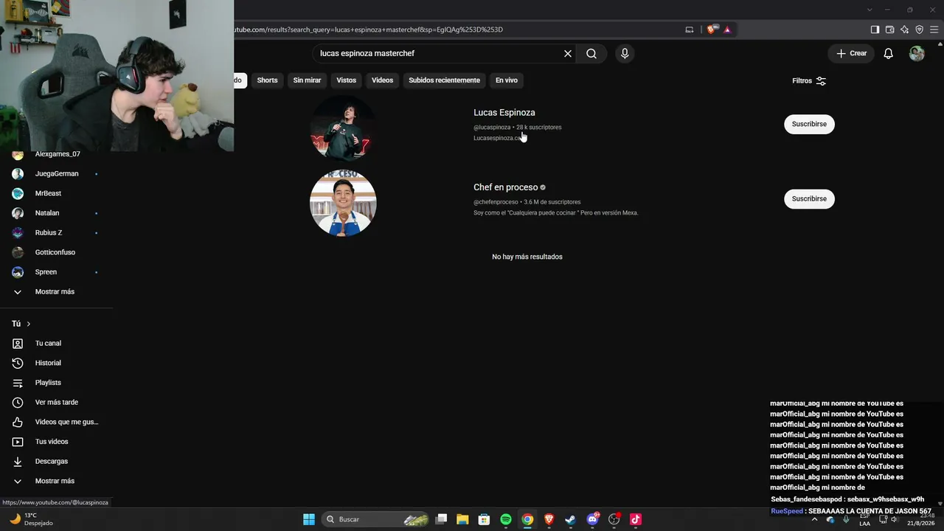Show hidden system tray icons chevron
The height and width of the screenshot is (531, 944).
pos(814,519)
